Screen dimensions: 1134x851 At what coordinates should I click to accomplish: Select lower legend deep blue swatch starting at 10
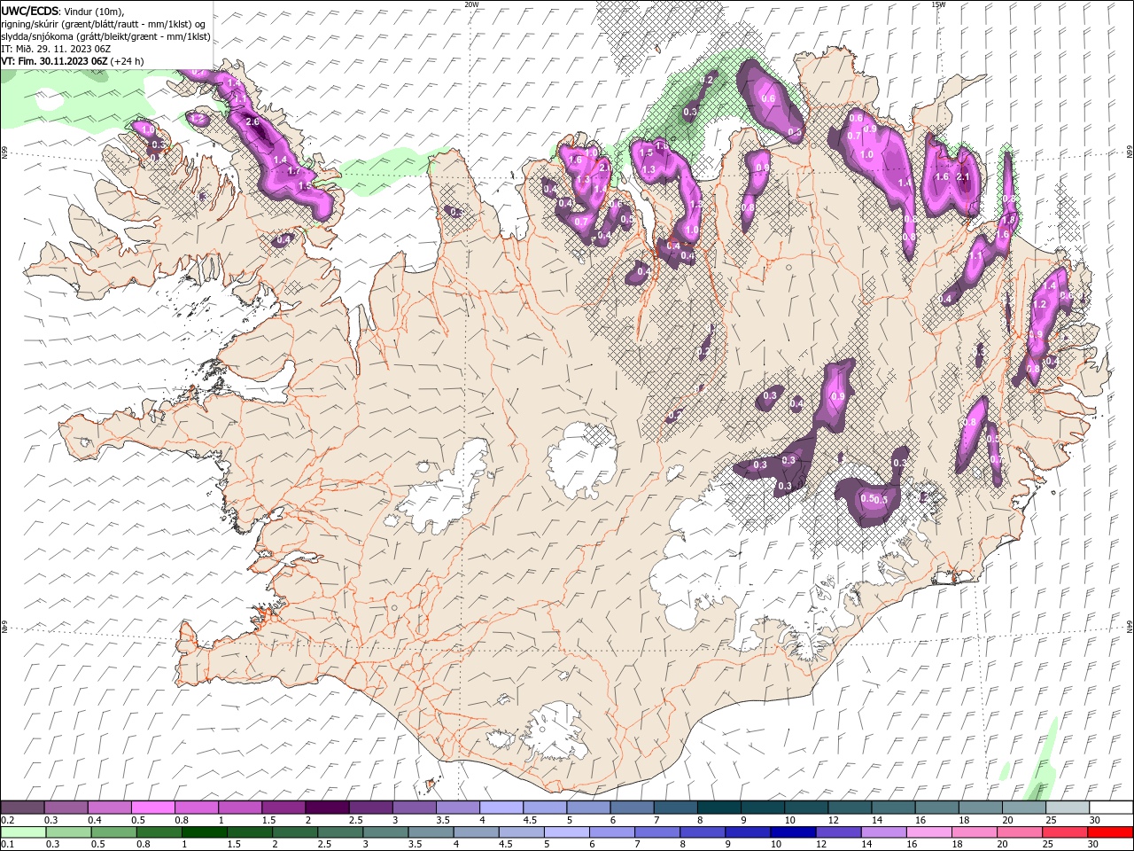pyautogui.click(x=793, y=832)
